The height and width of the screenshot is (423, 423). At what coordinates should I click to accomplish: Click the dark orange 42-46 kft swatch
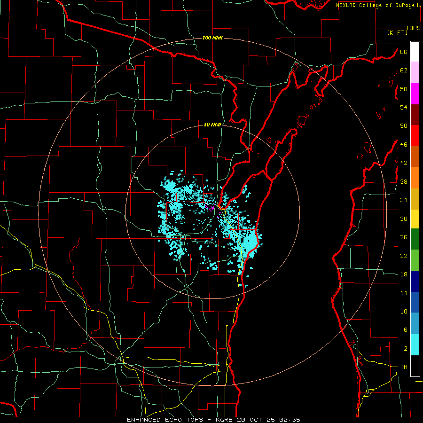(415, 156)
